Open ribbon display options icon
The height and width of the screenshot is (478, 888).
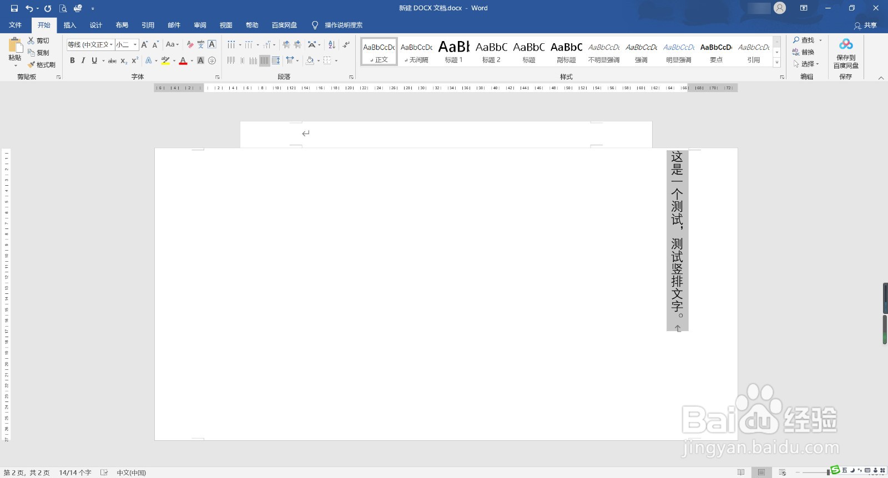(x=804, y=8)
